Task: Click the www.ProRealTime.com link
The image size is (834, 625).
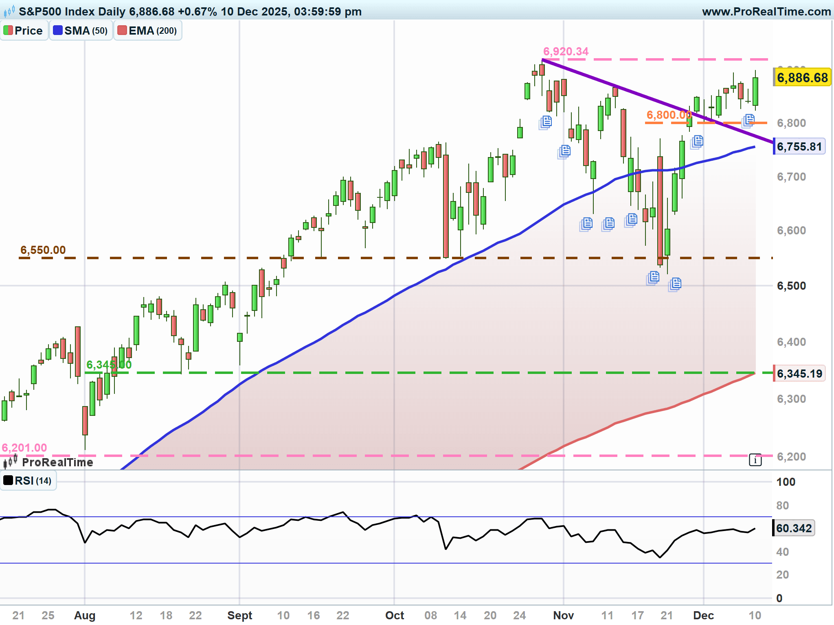Action: (x=766, y=11)
